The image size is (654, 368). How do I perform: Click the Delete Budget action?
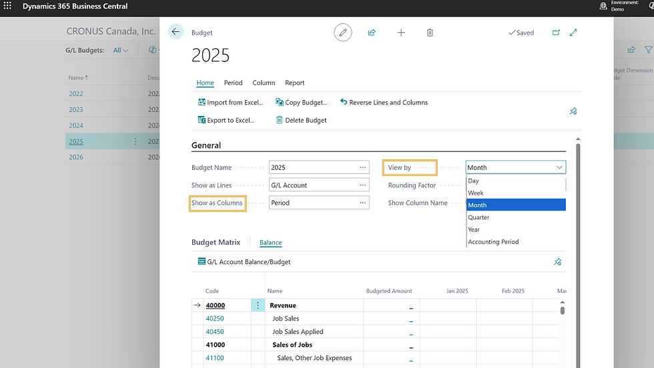tap(301, 120)
